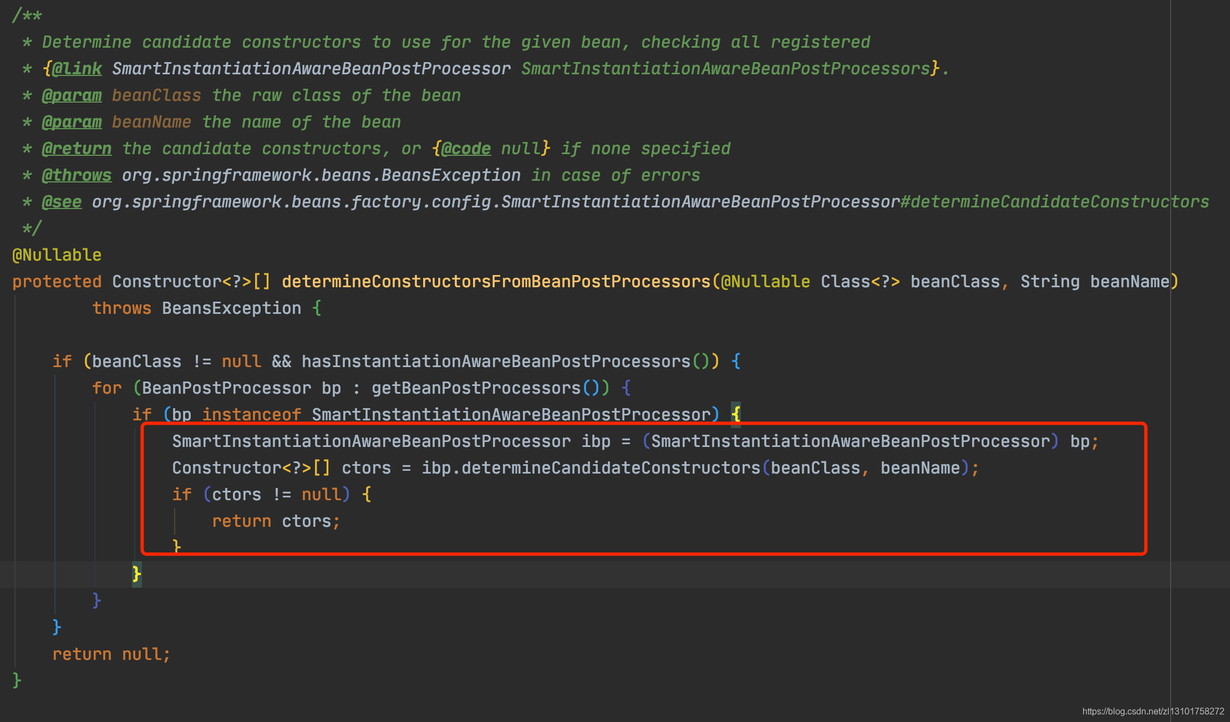Click the {@code inline tag

(465, 149)
